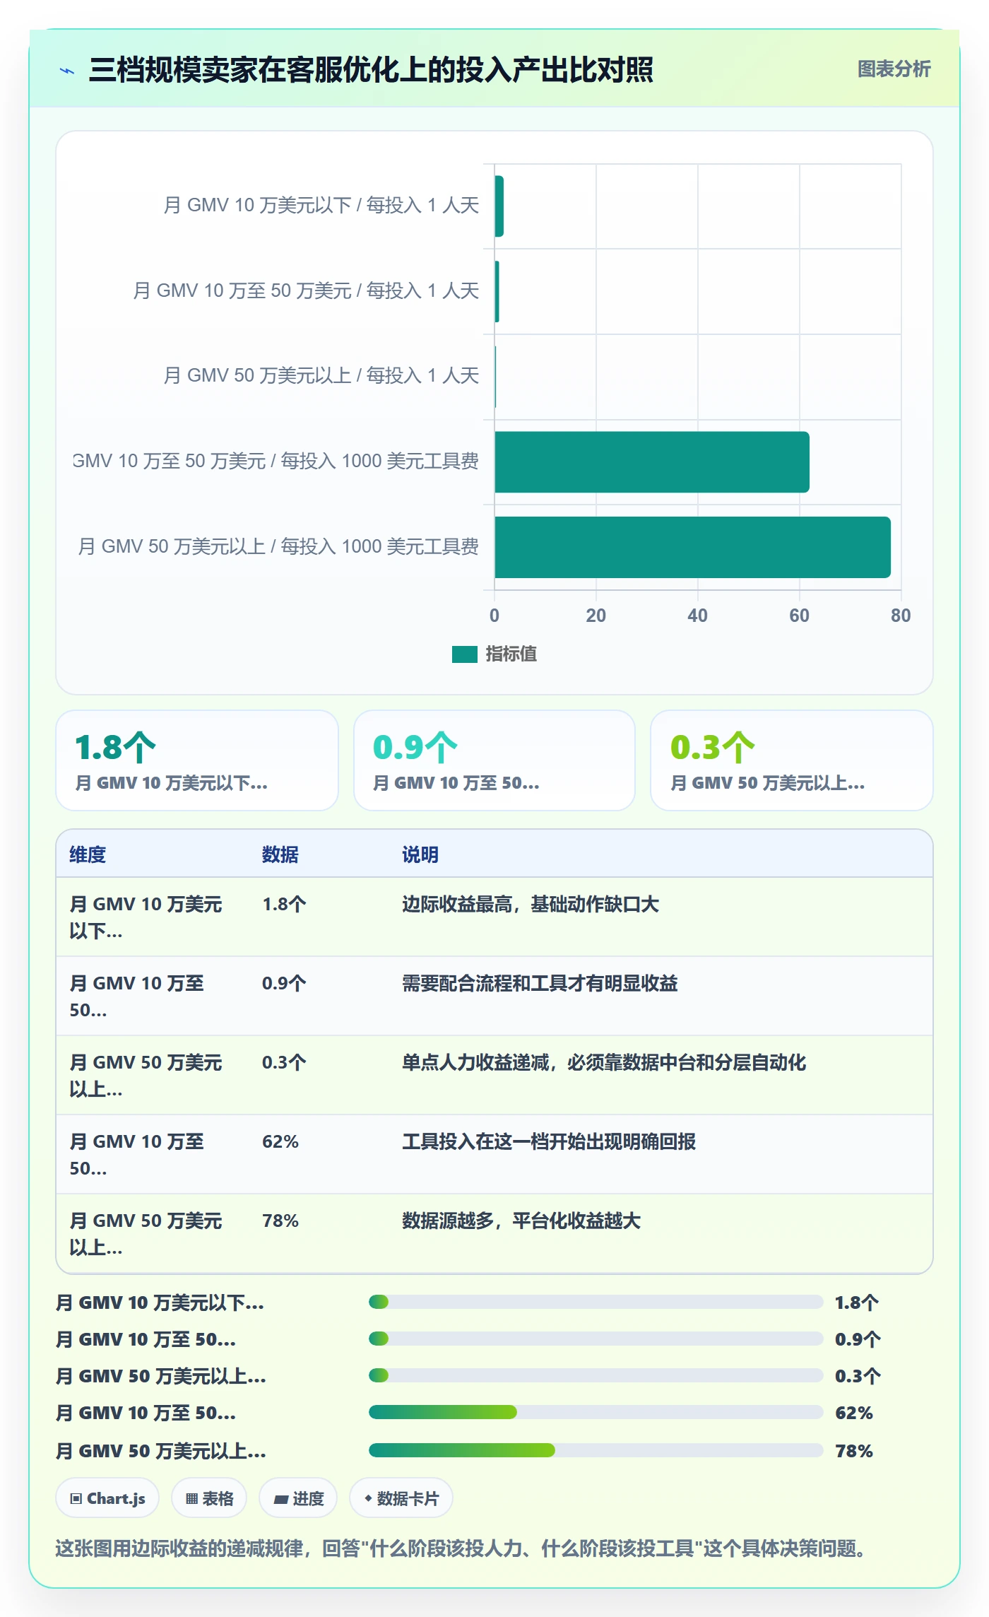Screen dimensions: 989x1617
Task: Click axis label 月 GMV 10 万至 50 万美元 / 每投入 1 人天
Action: coord(306,291)
